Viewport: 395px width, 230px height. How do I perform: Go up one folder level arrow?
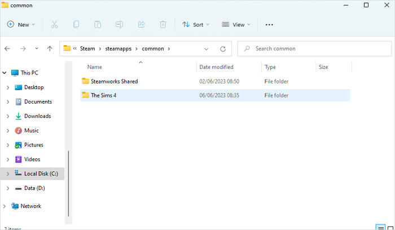50,48
